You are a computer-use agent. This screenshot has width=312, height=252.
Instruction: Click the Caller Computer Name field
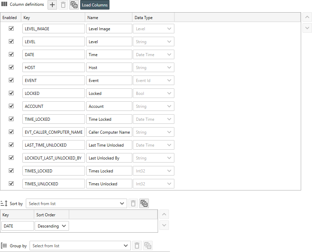click(109, 132)
